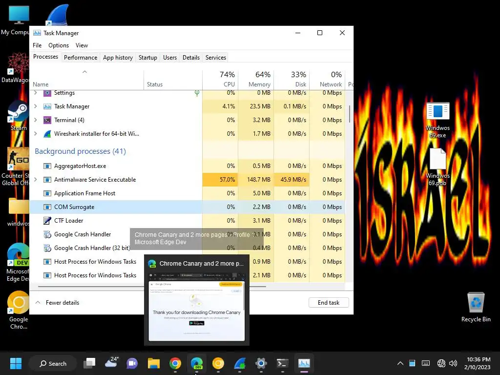Select the Recycle Bin desktop icon
500x375 pixels.
476,308
